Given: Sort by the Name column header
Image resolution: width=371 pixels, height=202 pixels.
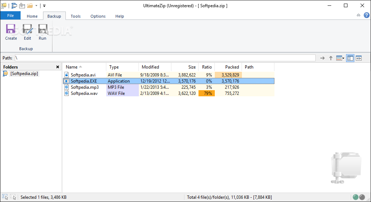Looking at the screenshot, I should click(x=85, y=67).
